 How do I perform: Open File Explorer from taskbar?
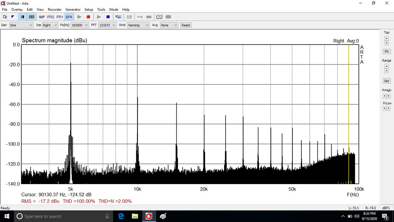pyautogui.click(x=135, y=216)
